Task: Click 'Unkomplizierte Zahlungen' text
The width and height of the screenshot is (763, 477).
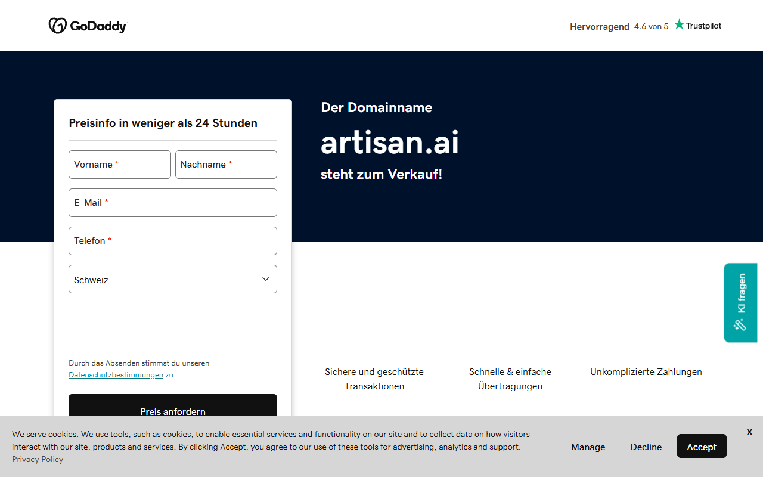Action: (x=646, y=372)
